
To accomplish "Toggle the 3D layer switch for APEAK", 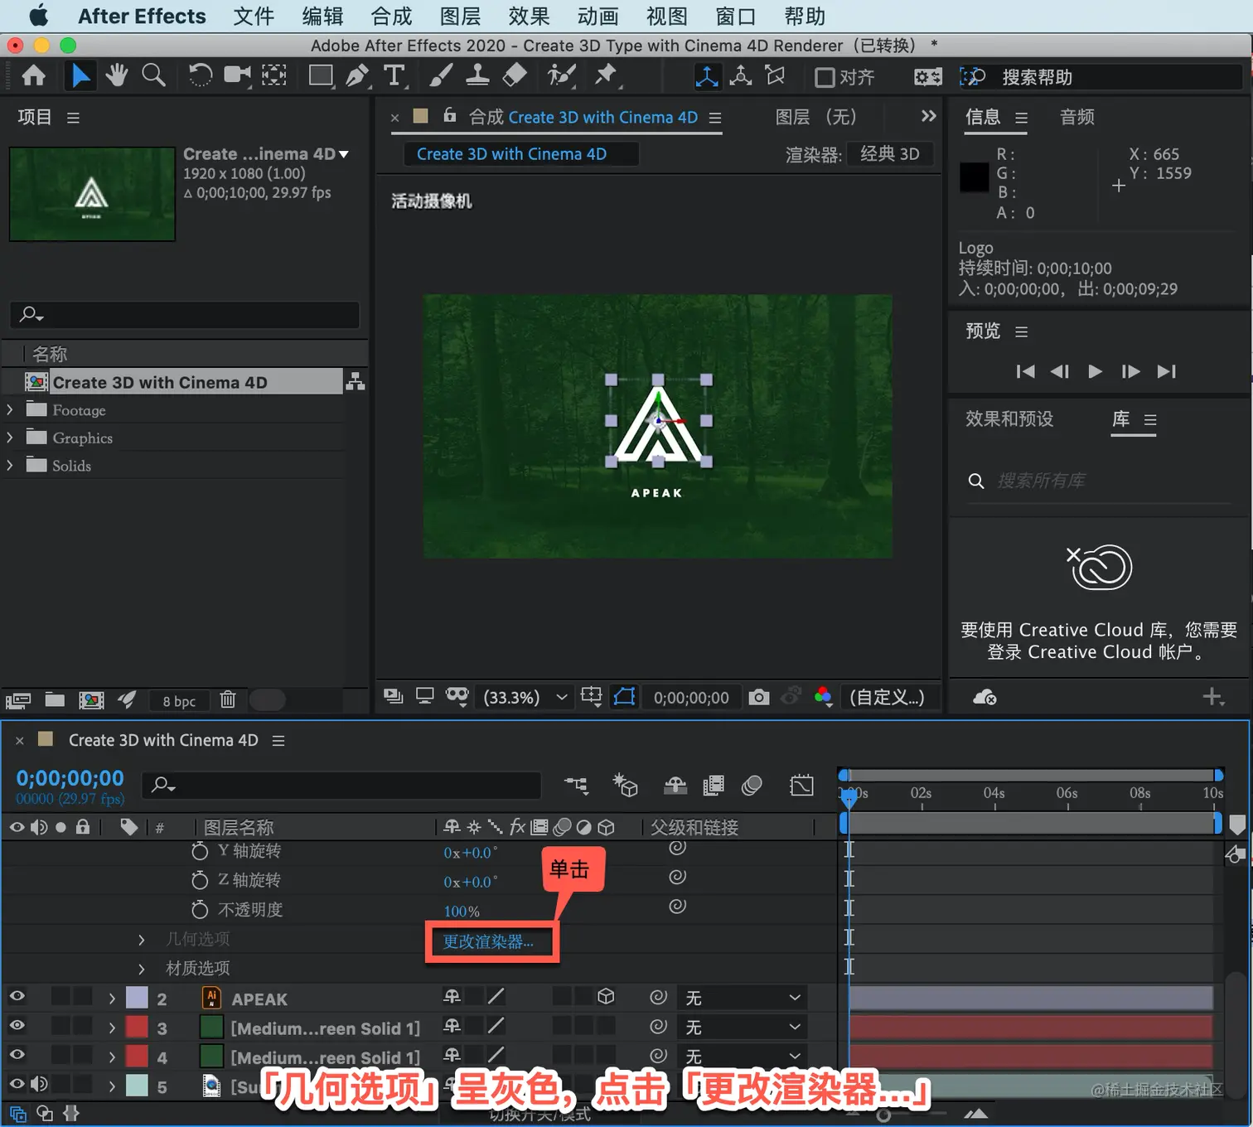I will (607, 997).
